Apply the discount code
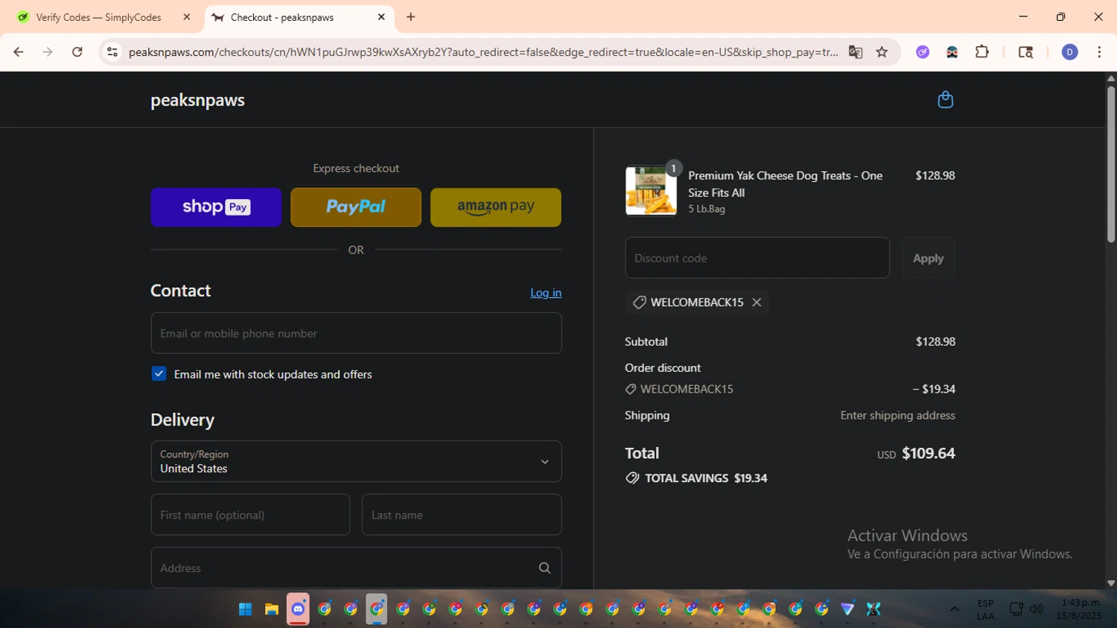 point(928,258)
